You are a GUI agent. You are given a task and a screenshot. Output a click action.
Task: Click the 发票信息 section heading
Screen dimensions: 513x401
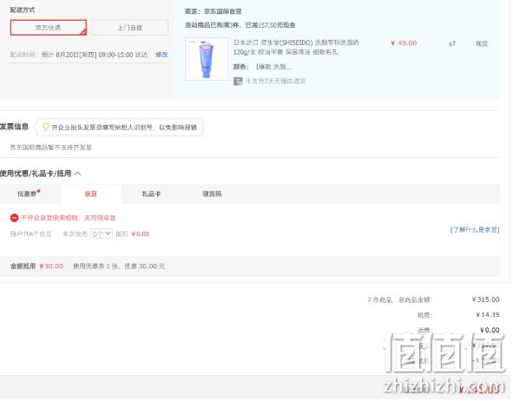coord(15,127)
